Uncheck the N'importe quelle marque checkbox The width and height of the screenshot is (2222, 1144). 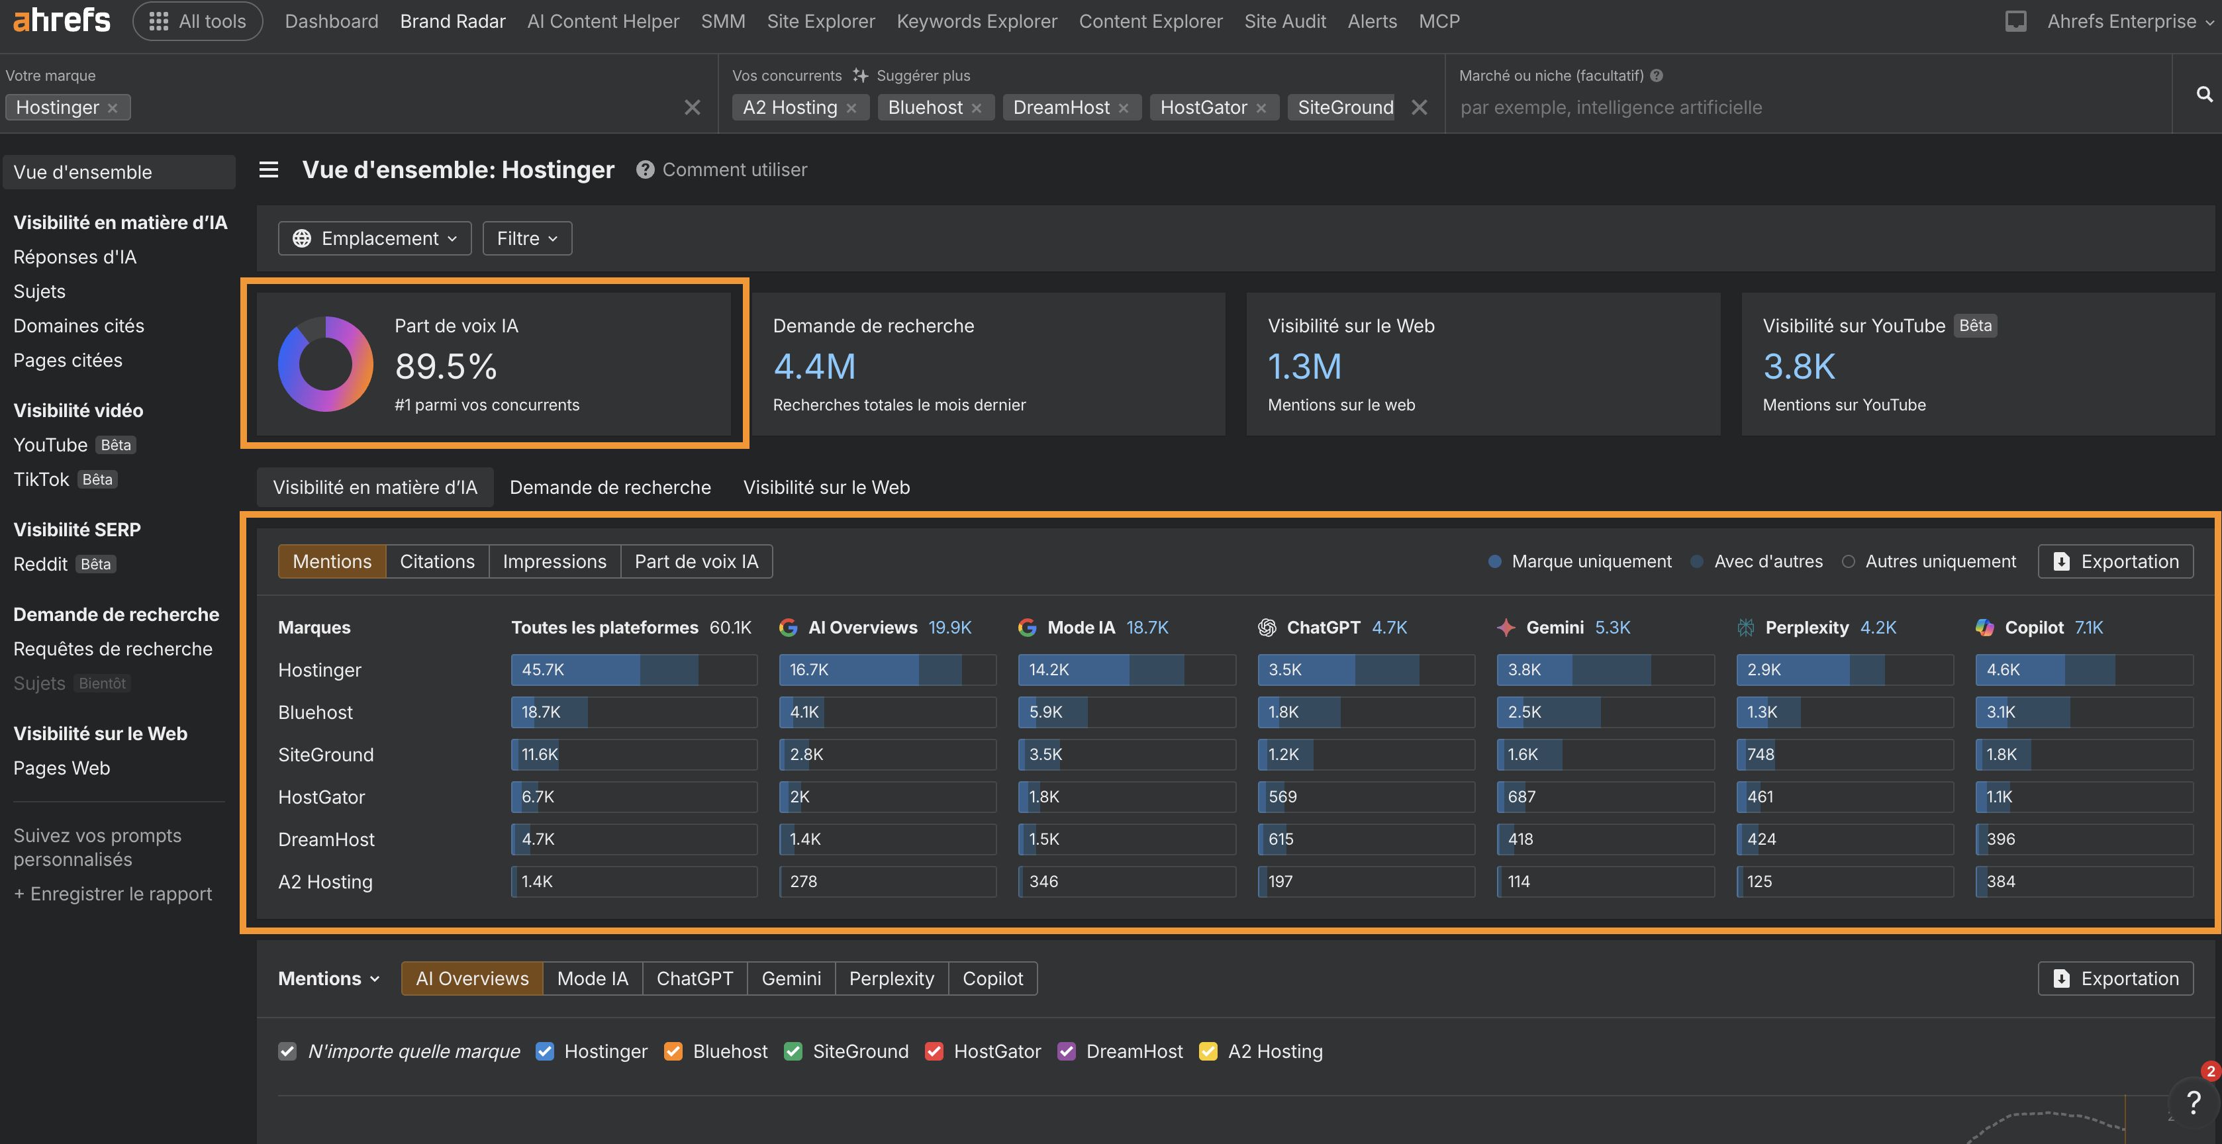point(287,1051)
